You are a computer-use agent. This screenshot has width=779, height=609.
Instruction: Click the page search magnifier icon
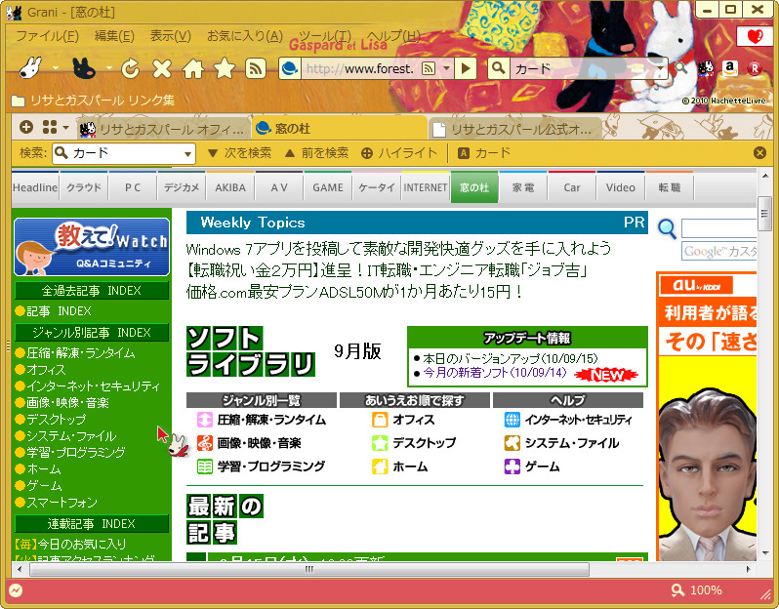[x=667, y=229]
